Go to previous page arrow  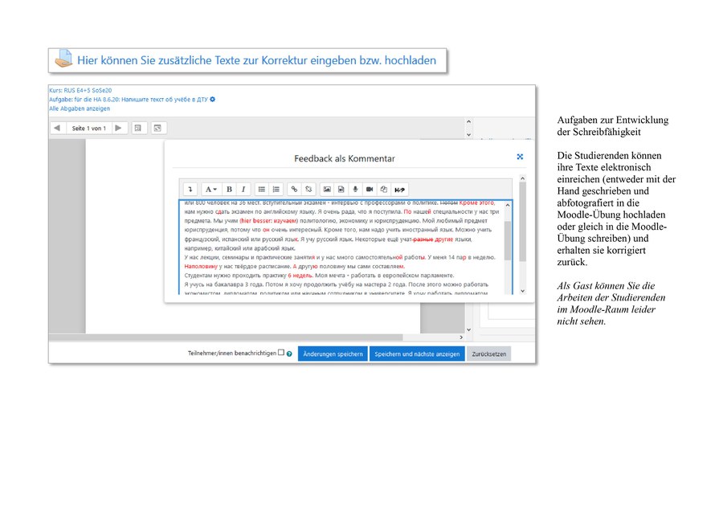(x=57, y=129)
